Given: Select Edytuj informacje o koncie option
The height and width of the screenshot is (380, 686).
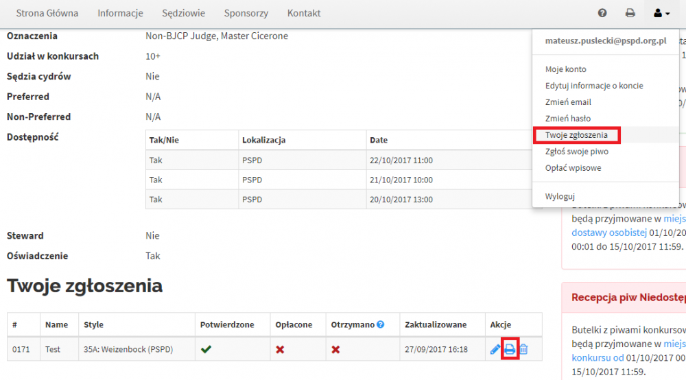Looking at the screenshot, I should click(593, 86).
